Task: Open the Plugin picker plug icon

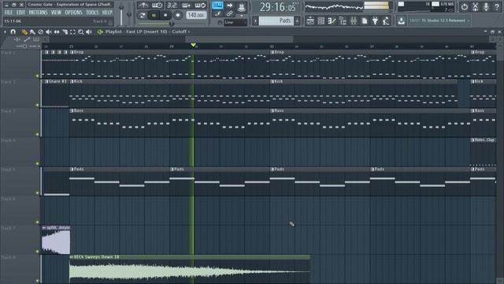Action: point(375,21)
